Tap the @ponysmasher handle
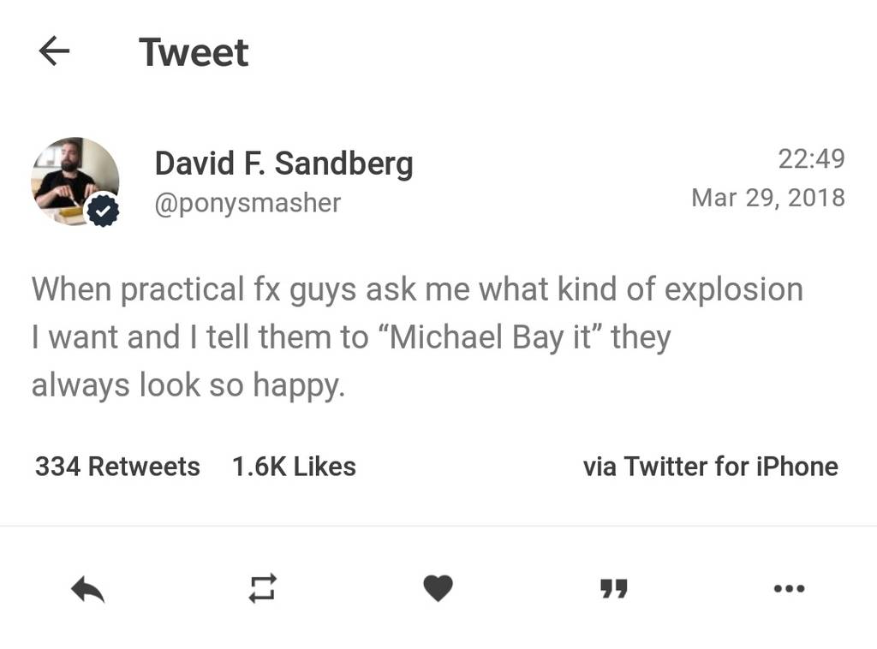Screen dimensions: 877x649 (248, 203)
